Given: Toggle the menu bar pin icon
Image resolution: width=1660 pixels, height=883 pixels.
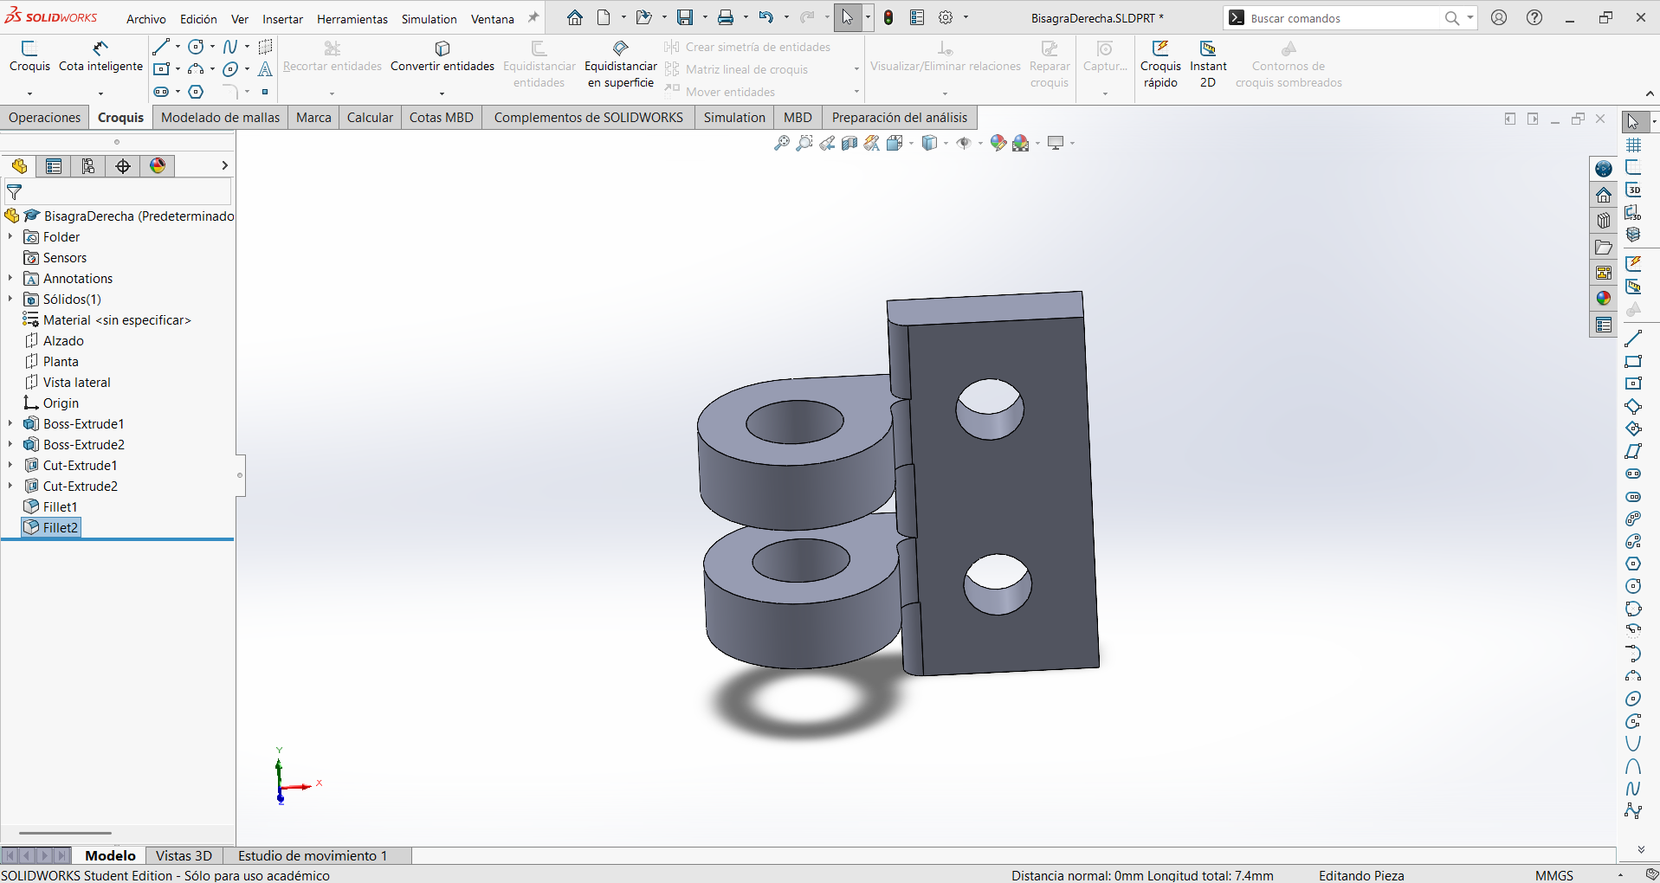Looking at the screenshot, I should [x=533, y=18].
